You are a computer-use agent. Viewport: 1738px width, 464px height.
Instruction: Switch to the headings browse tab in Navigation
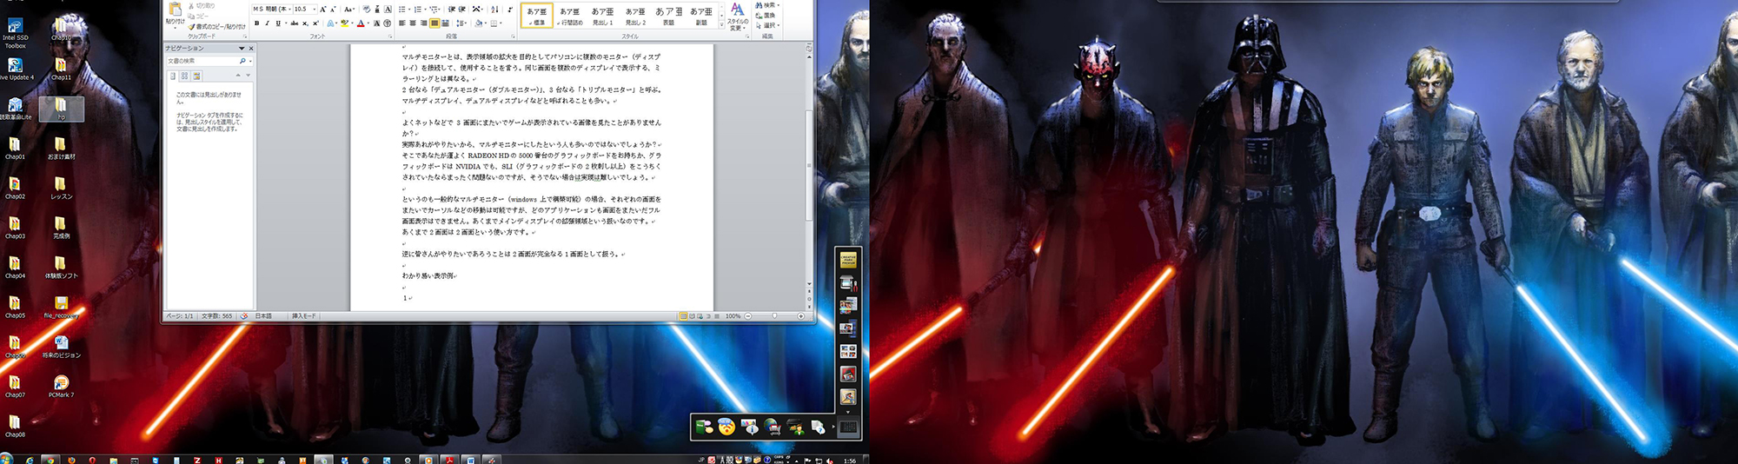[173, 76]
